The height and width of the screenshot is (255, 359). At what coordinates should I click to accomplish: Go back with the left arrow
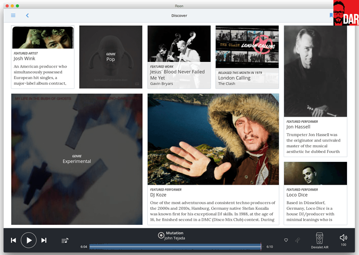click(27, 15)
